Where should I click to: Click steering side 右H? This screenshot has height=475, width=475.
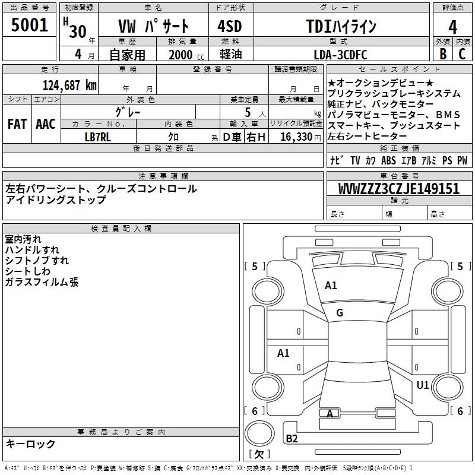(x=256, y=137)
